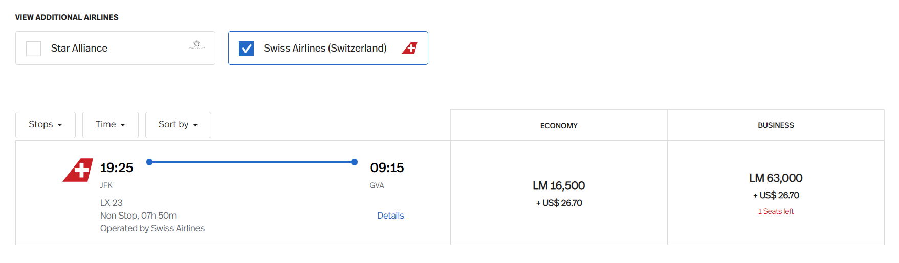Expand the Sort by dropdown
The image size is (899, 263).
178,125
